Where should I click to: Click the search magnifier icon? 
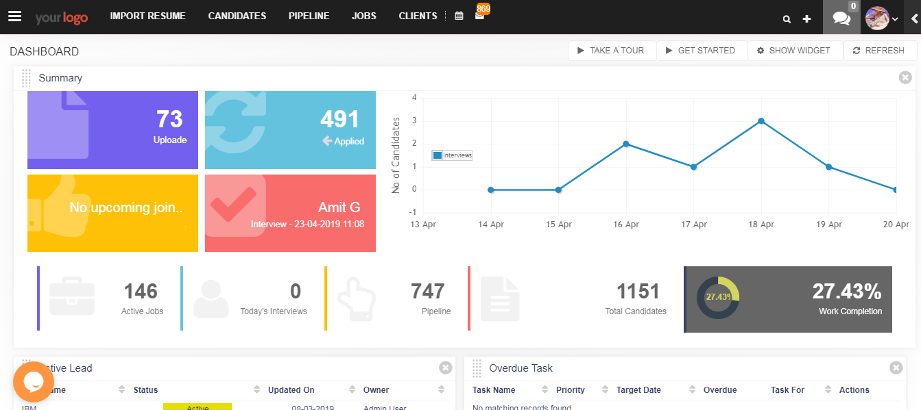787,19
